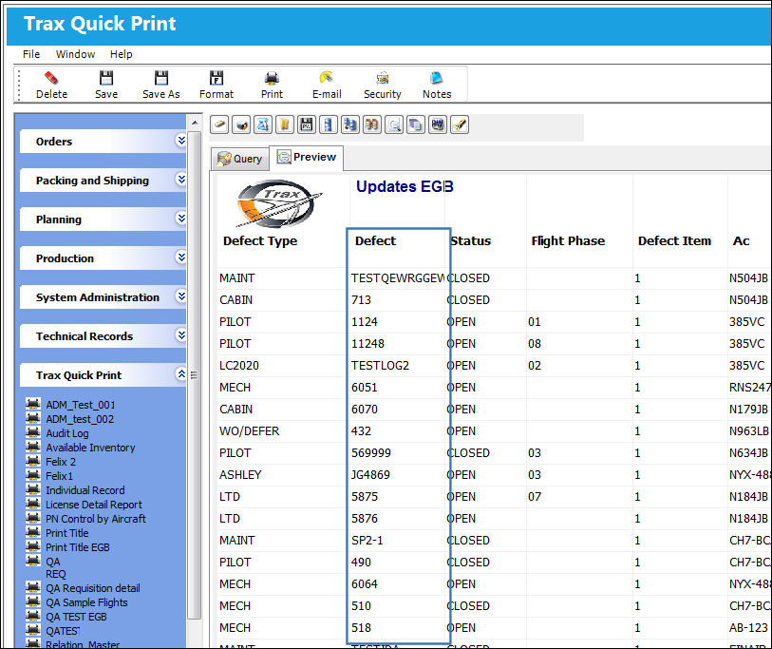Click the small eraser icon above the tabs

click(219, 125)
